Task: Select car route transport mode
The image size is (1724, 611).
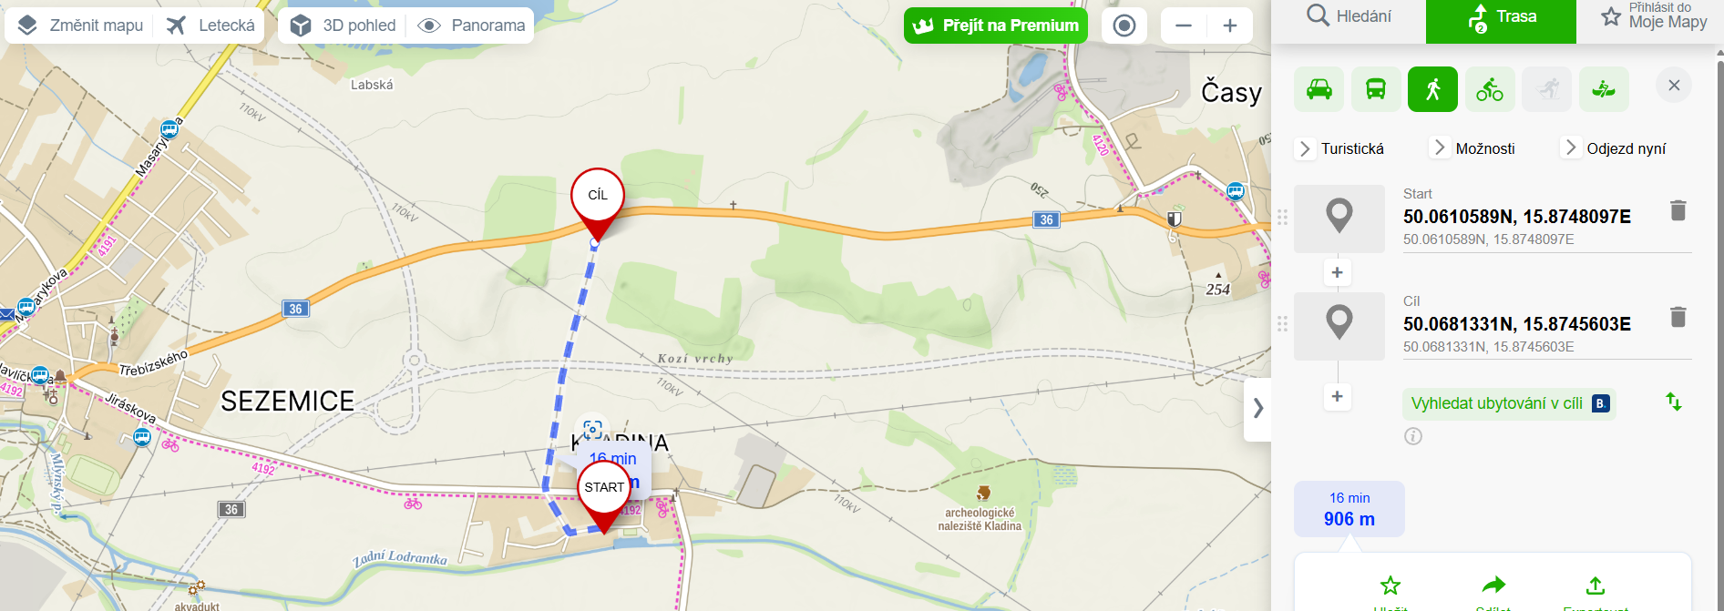Action: (1319, 89)
